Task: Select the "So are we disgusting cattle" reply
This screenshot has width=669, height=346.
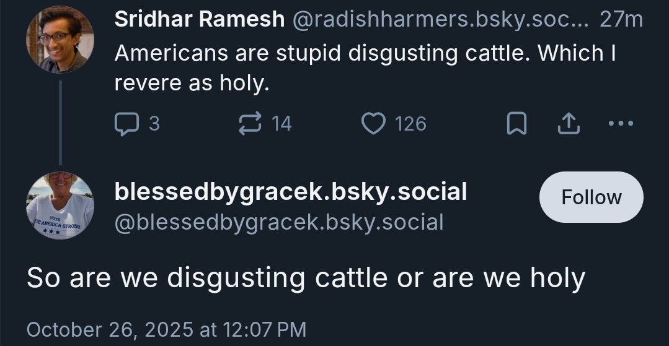Action: coord(306,278)
